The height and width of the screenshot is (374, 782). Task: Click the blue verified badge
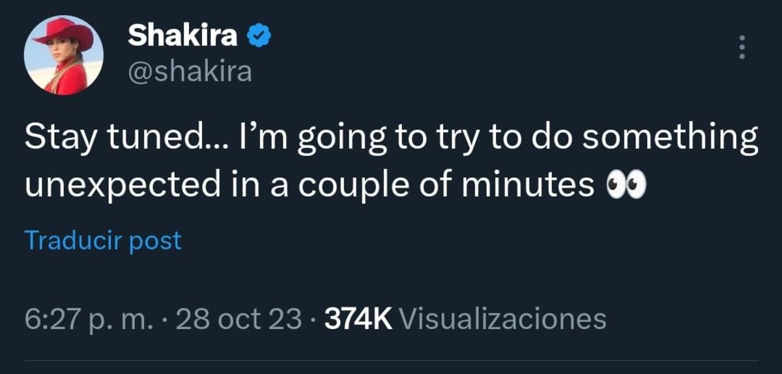tap(259, 36)
